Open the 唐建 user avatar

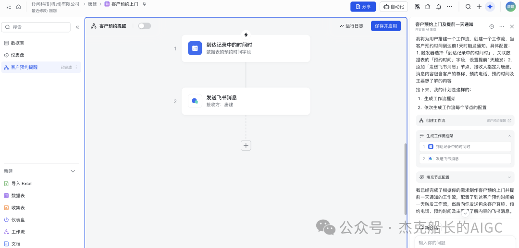510,7
